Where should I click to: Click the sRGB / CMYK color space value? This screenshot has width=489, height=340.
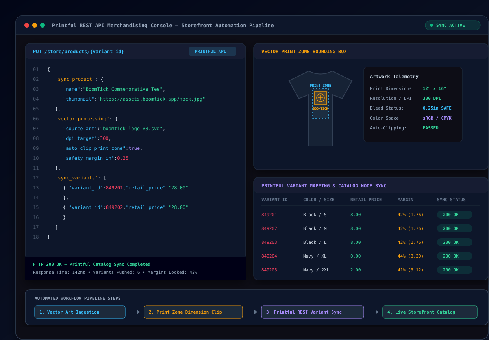[437, 118]
